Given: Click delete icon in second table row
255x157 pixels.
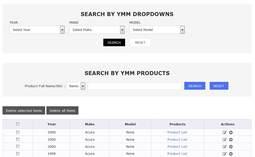Looking at the screenshot, I should point(231,140).
